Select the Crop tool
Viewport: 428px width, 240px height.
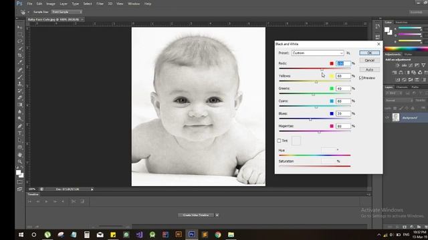pos(19,55)
